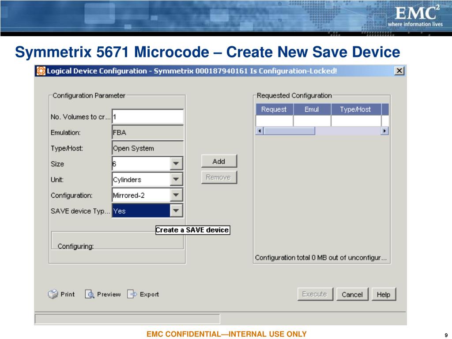
Task: Click the Preview magnifier icon
Action: tap(90, 294)
